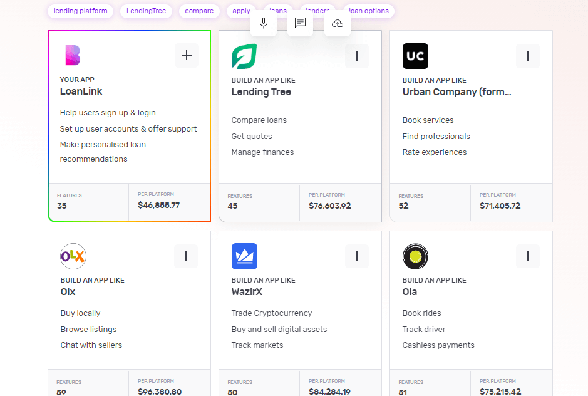The width and height of the screenshot is (588, 396).
Task: Open the WazirX card title
Action: pos(247,291)
